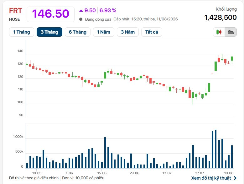Click the Đang đóng cửa status text
The width and height of the screenshot is (244, 184).
(x=98, y=19)
